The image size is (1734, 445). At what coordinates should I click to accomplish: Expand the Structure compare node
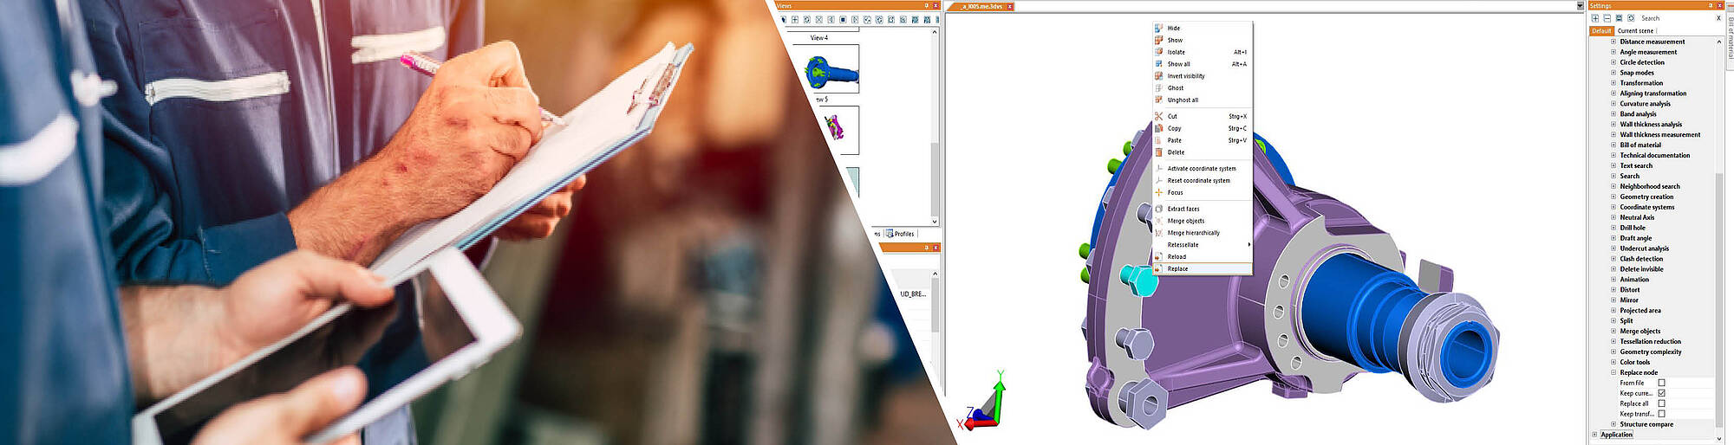point(1613,424)
